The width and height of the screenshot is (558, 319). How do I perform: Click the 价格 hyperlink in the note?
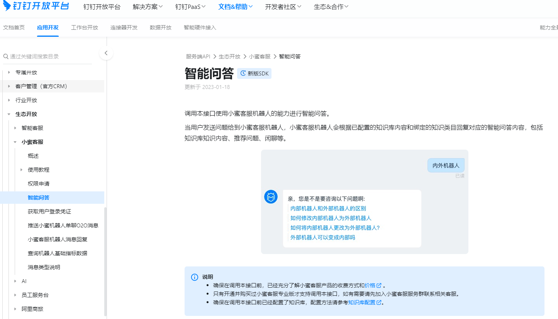tap(370, 285)
